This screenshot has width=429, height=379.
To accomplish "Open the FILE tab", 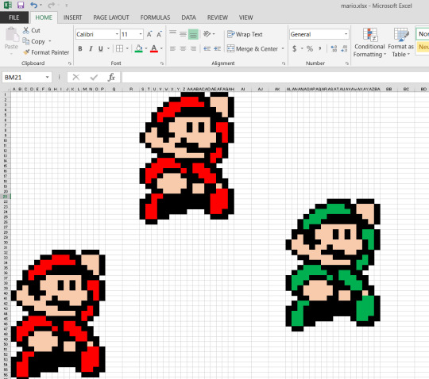I will (x=14, y=17).
